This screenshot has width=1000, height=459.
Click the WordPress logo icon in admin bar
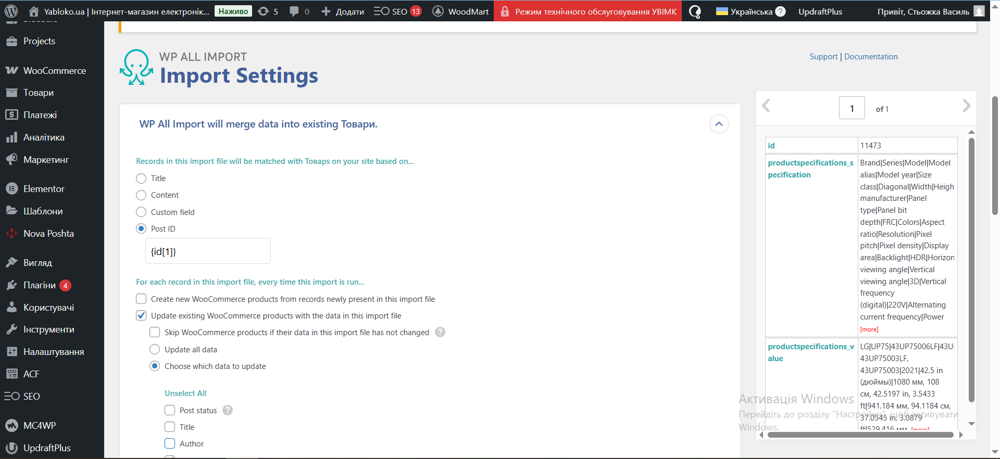(x=11, y=11)
